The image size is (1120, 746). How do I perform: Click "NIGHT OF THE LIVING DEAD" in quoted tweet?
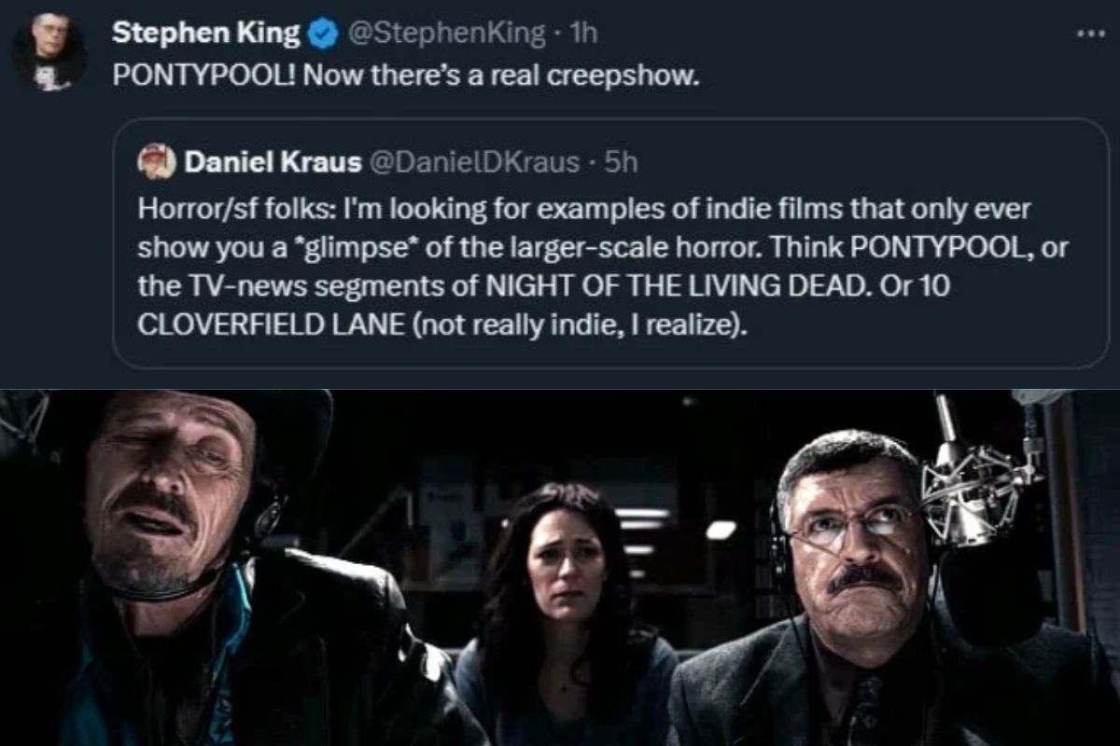[705, 288]
